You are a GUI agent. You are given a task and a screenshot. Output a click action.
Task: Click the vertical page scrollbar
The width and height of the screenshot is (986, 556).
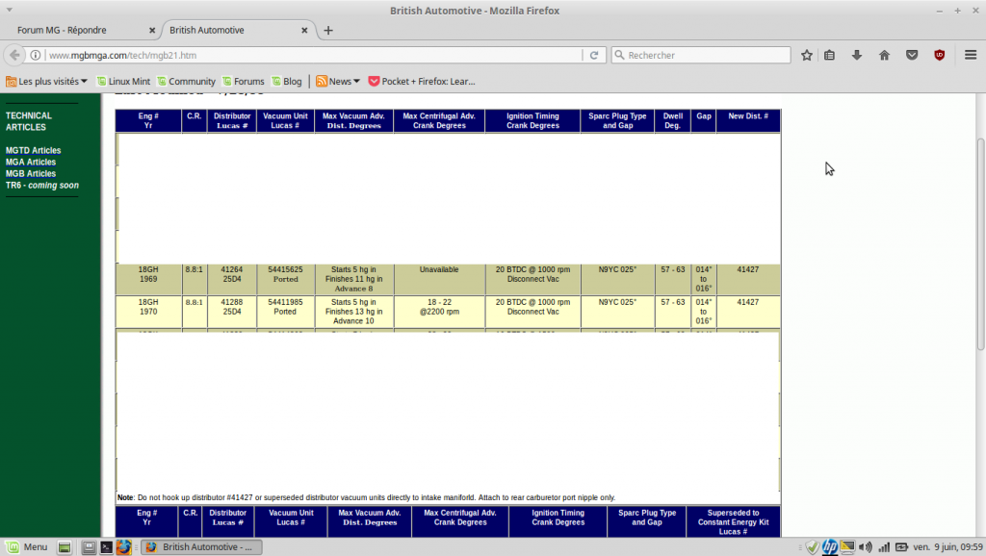(980, 245)
